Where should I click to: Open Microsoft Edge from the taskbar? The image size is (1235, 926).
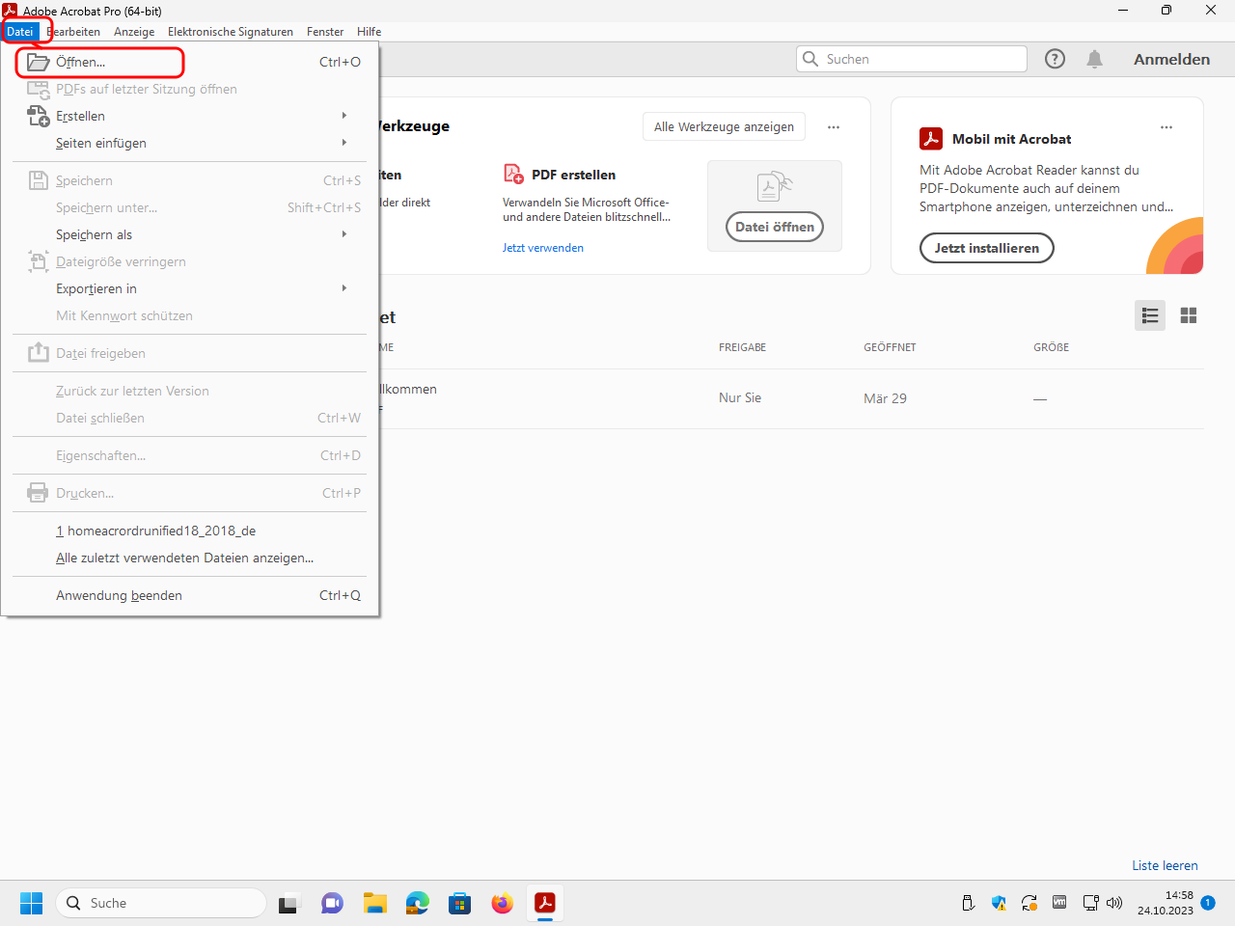pos(417,903)
